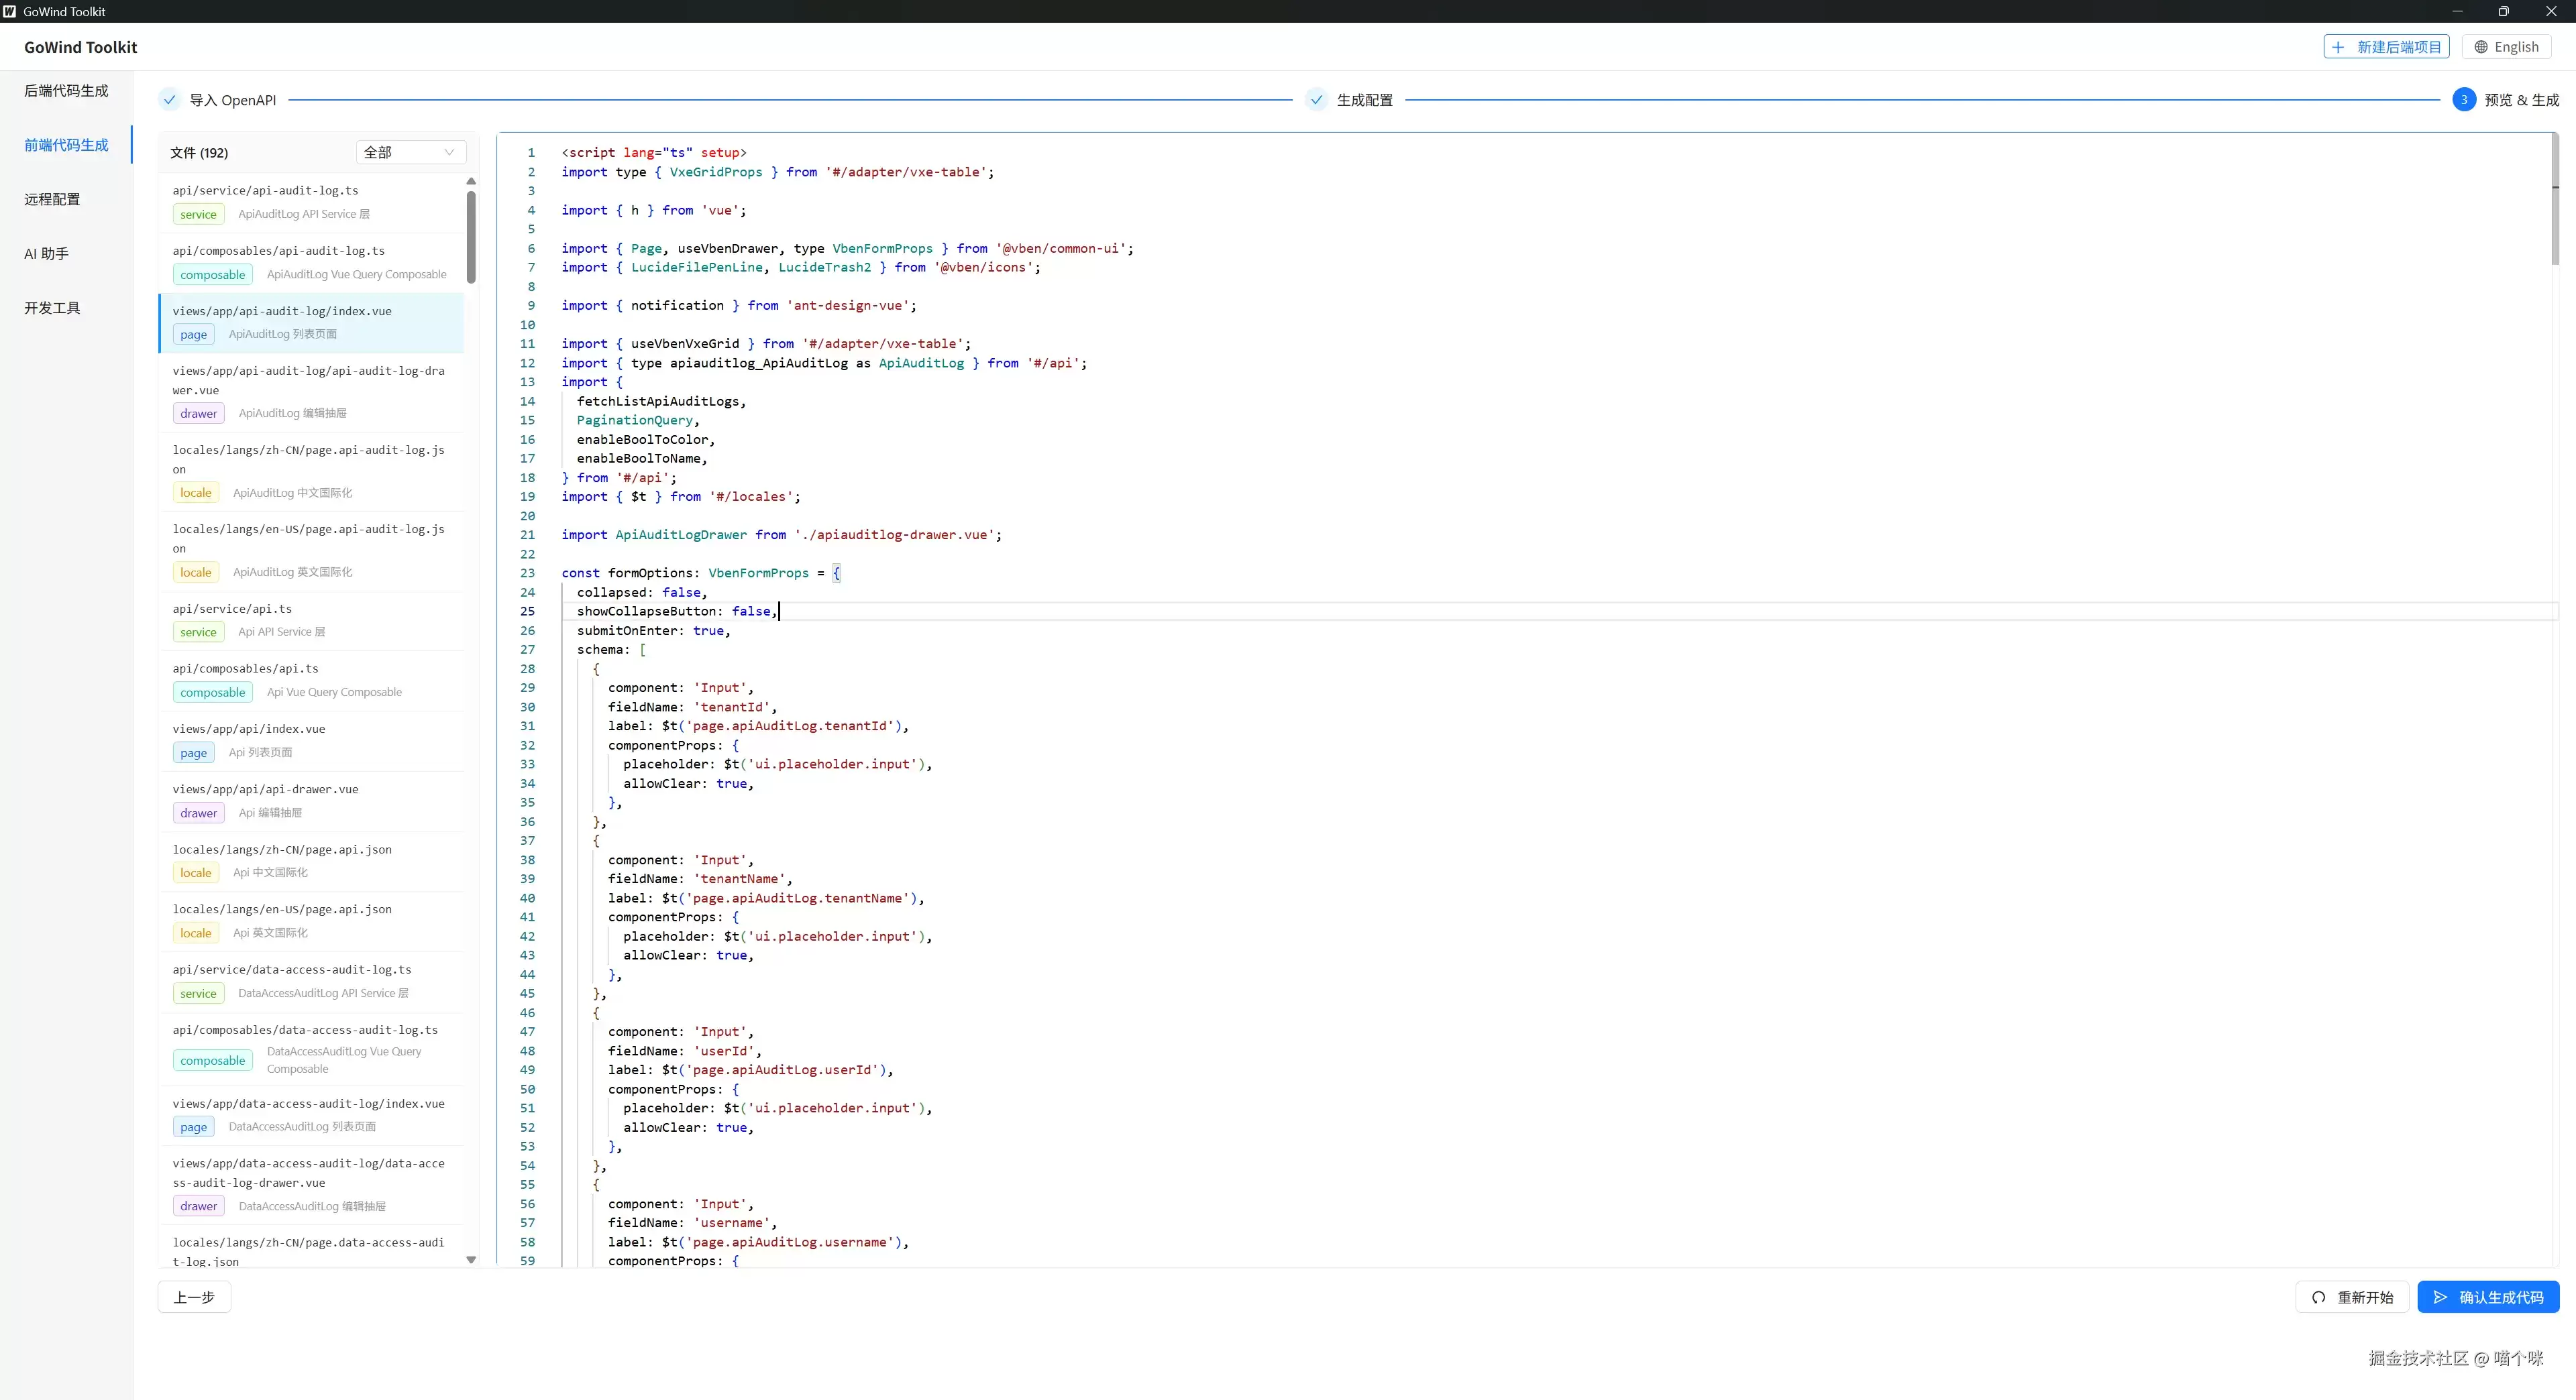The height and width of the screenshot is (1400, 2576).
Task: Select locales/langs/zh-CN/page.api-audit-log.json
Action: [x=311, y=471]
